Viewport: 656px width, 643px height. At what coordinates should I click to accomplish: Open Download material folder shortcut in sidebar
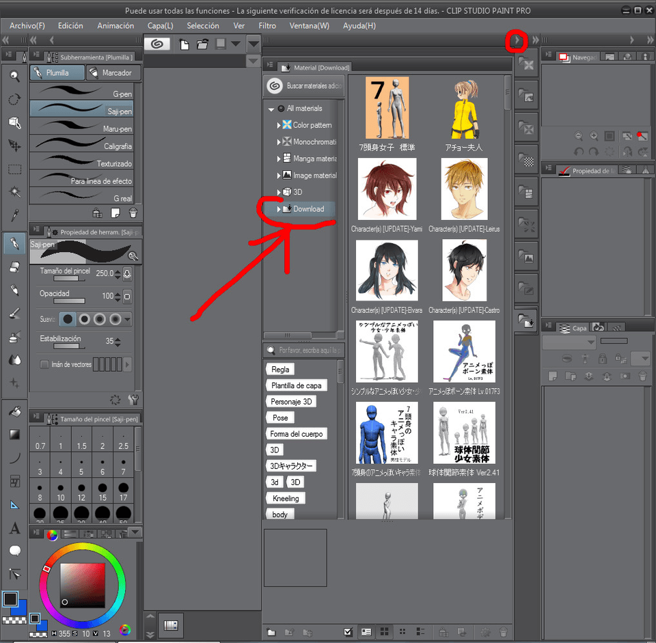pyautogui.click(x=526, y=321)
